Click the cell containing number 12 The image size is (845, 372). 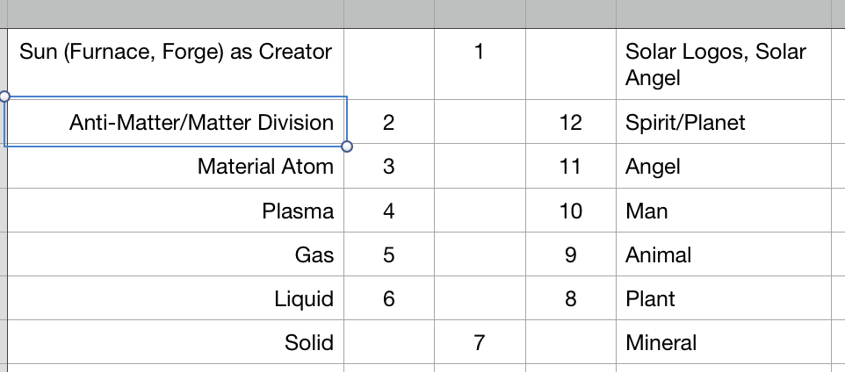point(570,123)
